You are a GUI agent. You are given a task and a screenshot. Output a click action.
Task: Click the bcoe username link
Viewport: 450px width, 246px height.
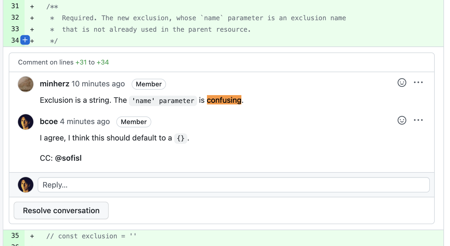tap(49, 122)
